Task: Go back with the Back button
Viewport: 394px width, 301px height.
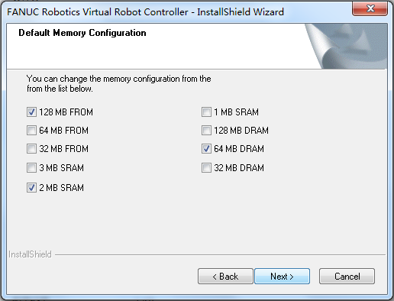Action: pos(225,276)
